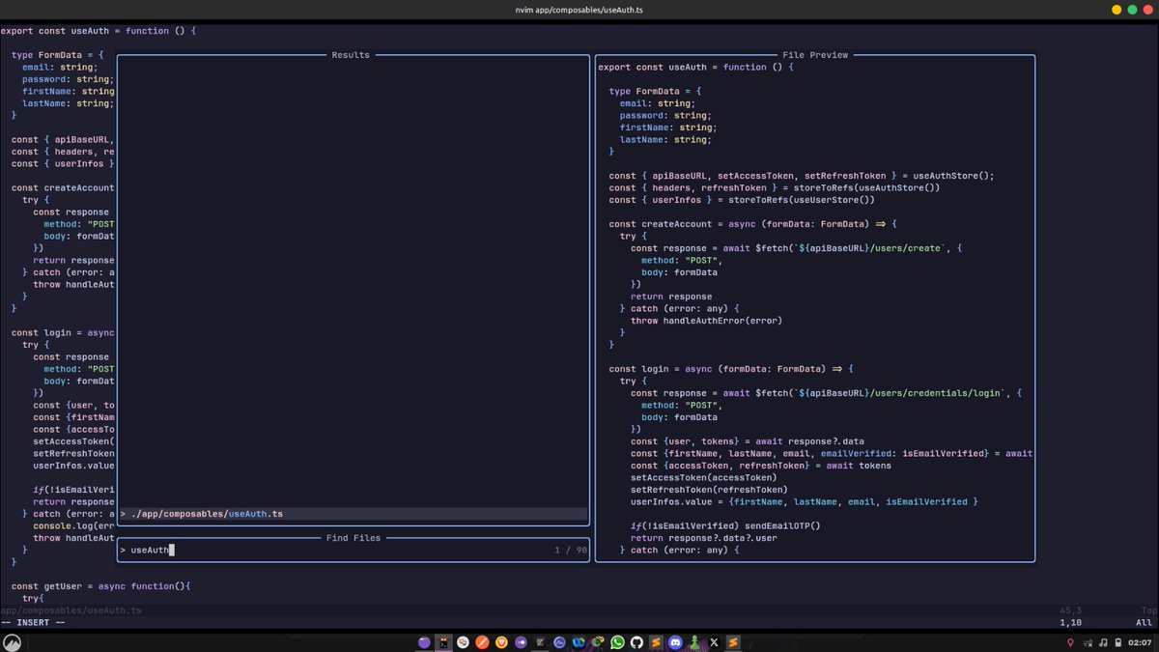Screen dimensions: 1159x652
Task: Click the green maximize window button
Action: 1132,9
